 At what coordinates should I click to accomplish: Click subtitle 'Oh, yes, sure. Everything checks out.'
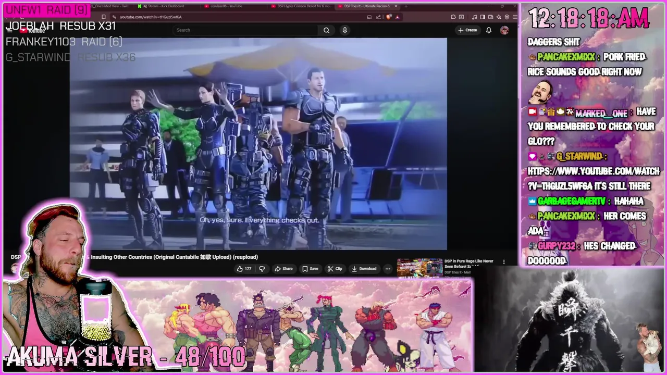point(259,220)
